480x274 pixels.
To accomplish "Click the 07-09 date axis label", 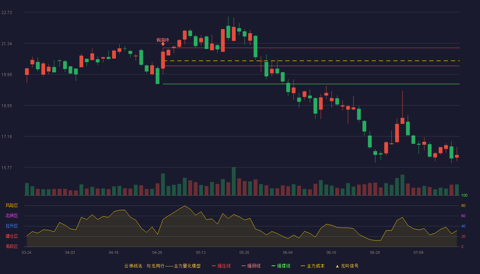I will click(x=418, y=252).
